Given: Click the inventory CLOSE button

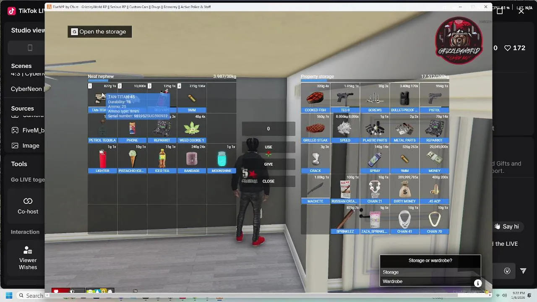Looking at the screenshot, I should click(268, 181).
